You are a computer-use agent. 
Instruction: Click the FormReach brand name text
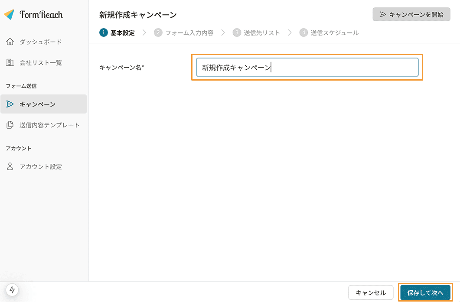[41, 15]
